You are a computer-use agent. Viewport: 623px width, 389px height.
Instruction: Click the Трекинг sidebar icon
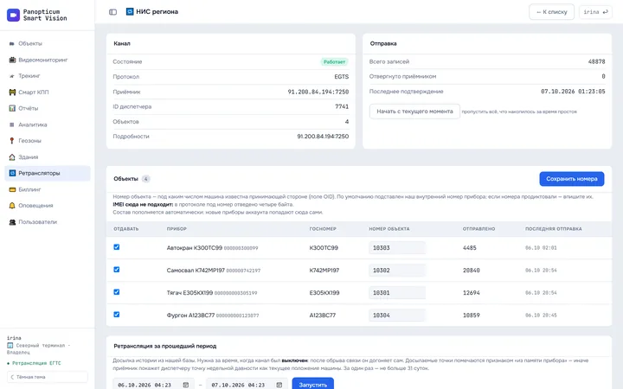(12, 76)
